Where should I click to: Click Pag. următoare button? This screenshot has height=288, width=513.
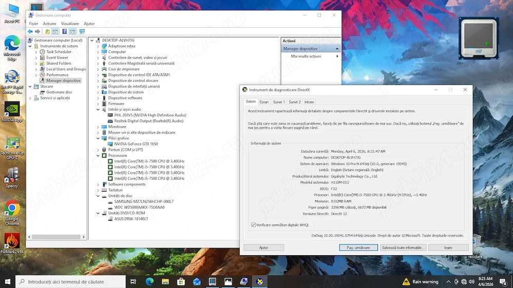[x=358, y=248]
